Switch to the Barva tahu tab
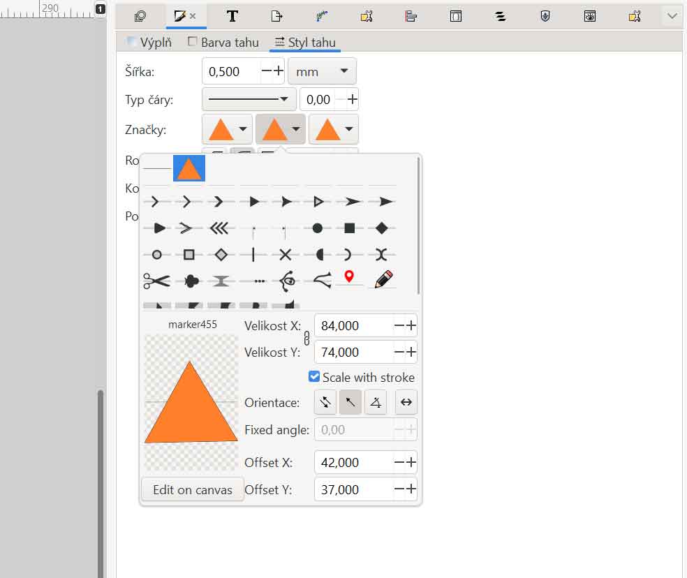Screen dimensions: 687x578 point(223,43)
